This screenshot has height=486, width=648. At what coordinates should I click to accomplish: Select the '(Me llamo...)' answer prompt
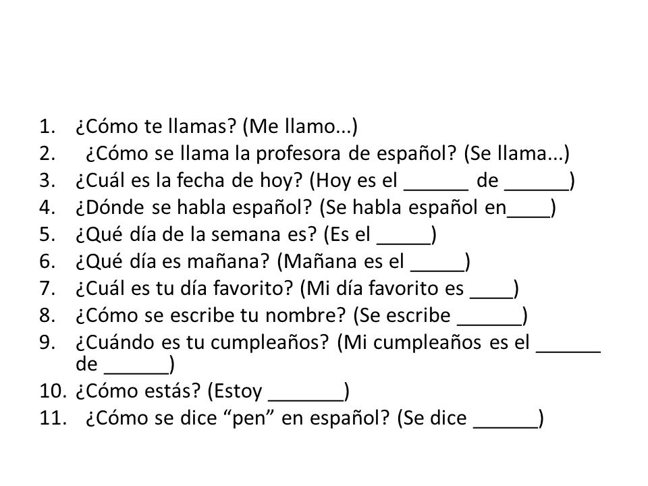click(x=300, y=126)
